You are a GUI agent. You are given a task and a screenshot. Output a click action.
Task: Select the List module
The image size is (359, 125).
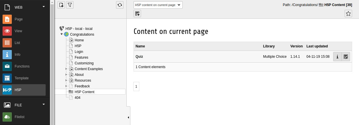coord(23,43)
